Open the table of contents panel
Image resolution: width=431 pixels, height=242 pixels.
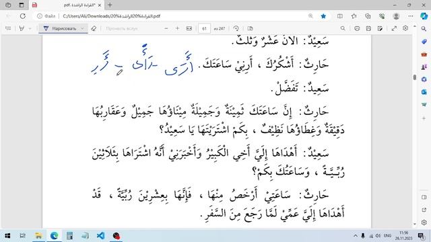pos(8,28)
